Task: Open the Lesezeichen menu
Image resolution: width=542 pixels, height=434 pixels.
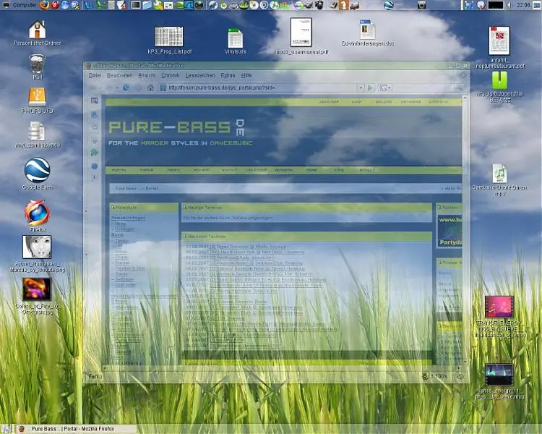Action: [x=199, y=75]
